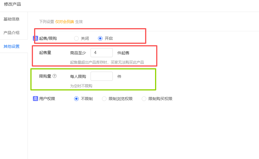259x159 pixels.
Task: Click the 高 badge beside 起售/限购
Action: click(x=35, y=38)
